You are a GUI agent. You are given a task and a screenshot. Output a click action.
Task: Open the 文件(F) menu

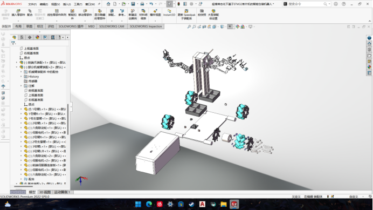click(32, 4)
